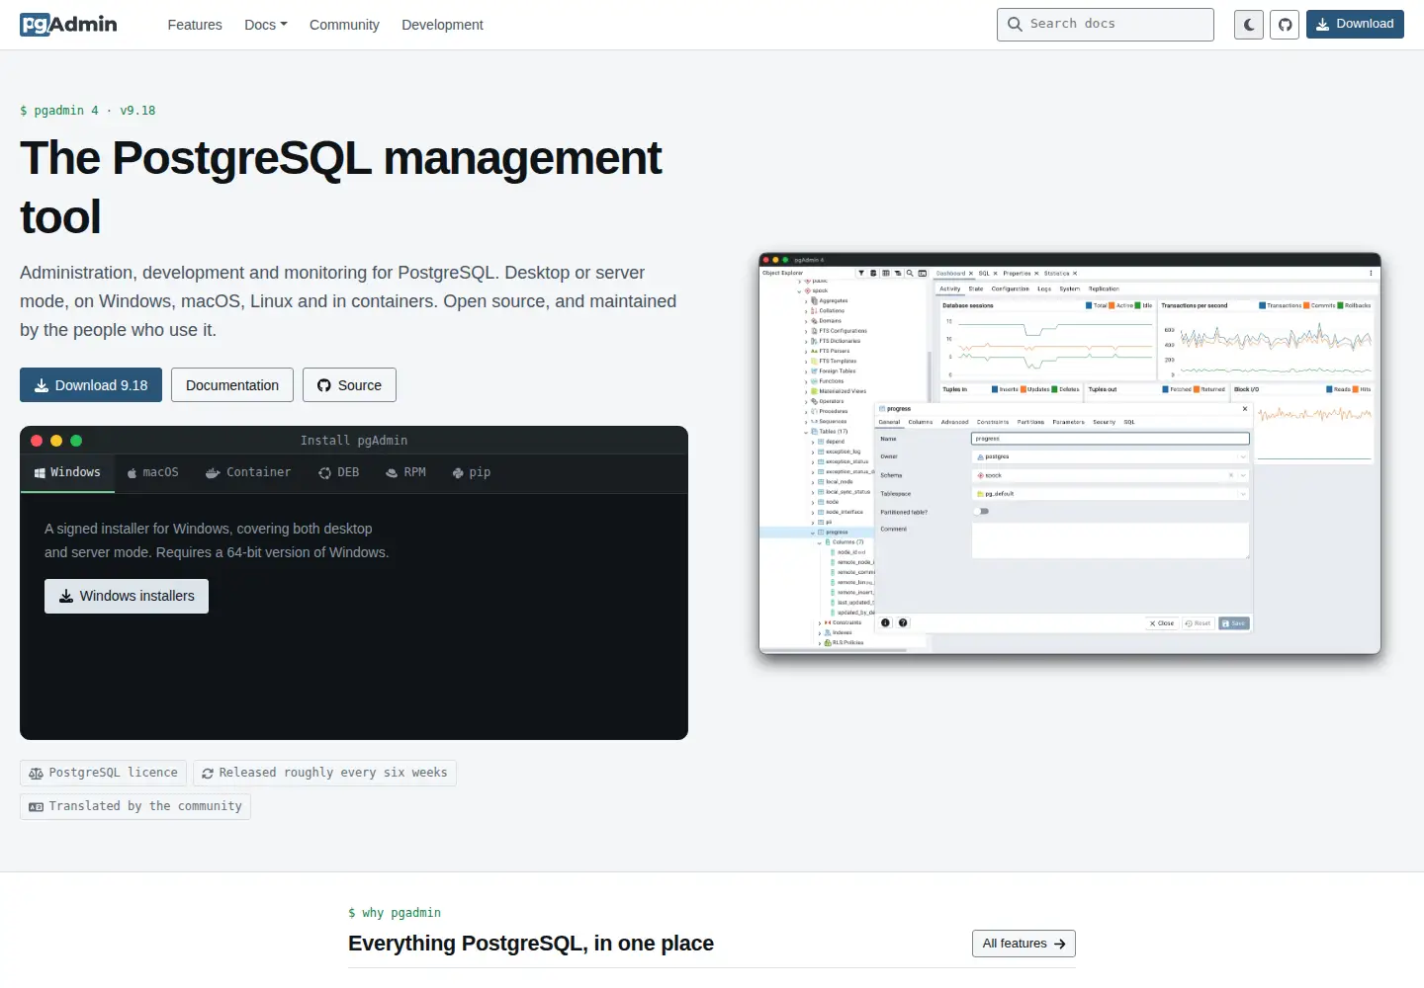Click the green dot in Install pgAdmin terminal

click(x=76, y=441)
